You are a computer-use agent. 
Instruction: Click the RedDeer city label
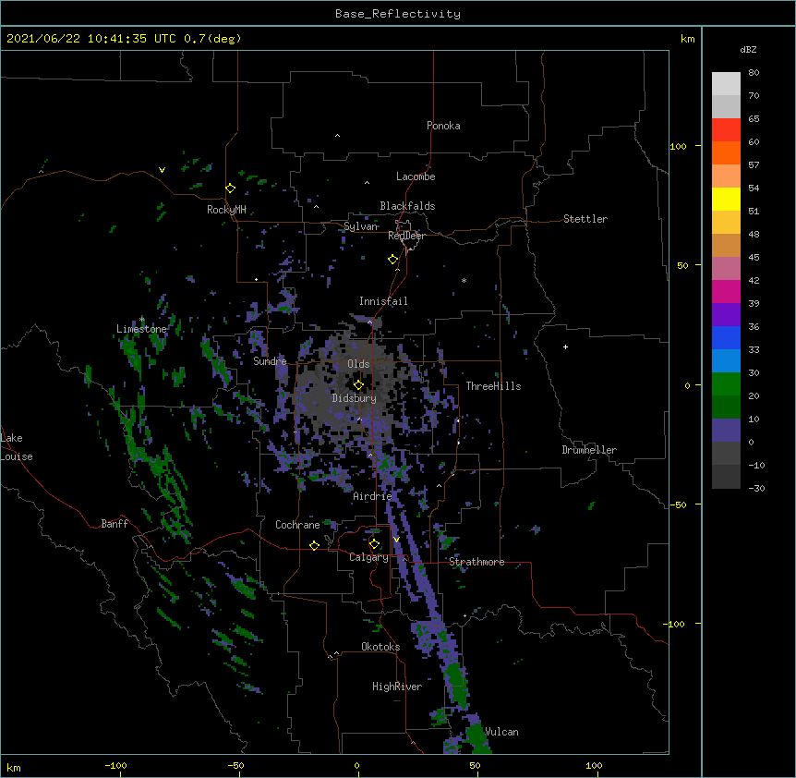pos(406,236)
